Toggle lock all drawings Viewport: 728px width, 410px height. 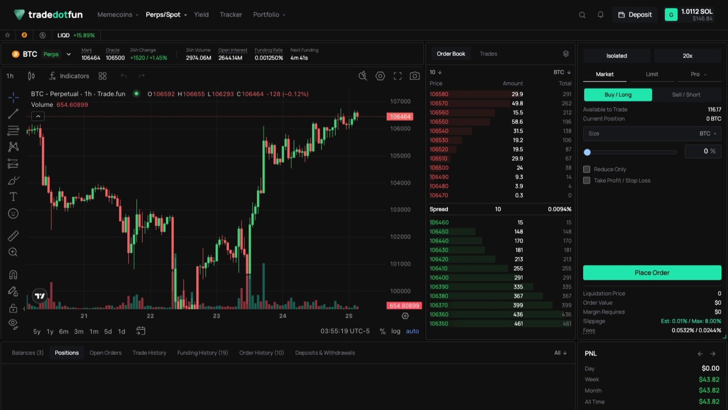(x=13, y=308)
